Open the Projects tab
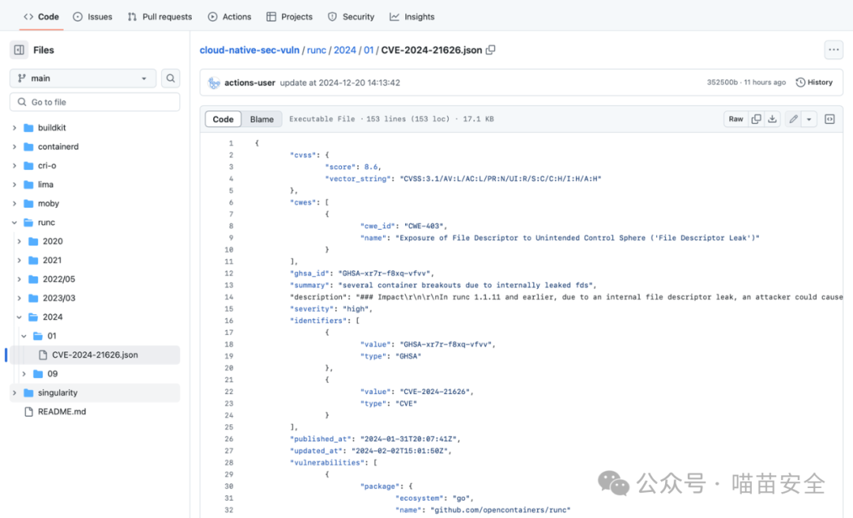Image resolution: width=853 pixels, height=518 pixels. [289, 17]
